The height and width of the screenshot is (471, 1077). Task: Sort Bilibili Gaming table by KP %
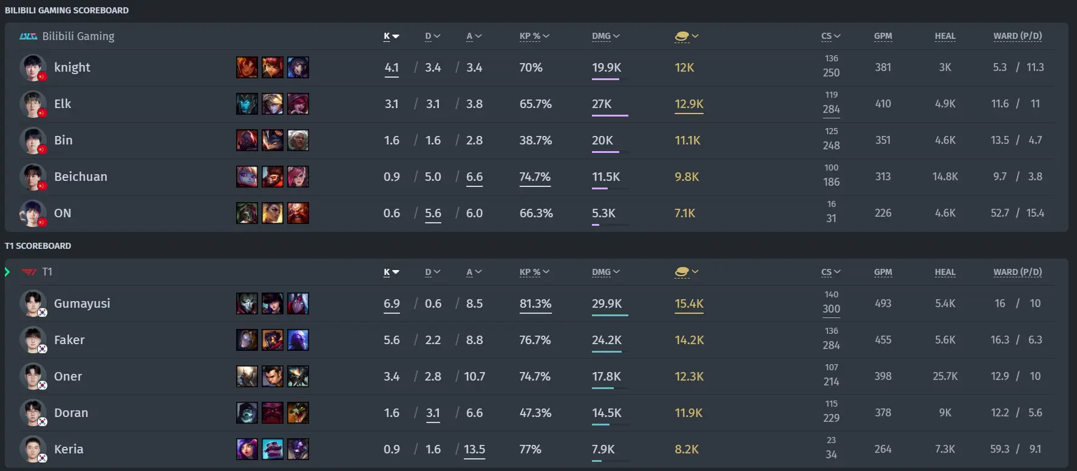click(534, 36)
